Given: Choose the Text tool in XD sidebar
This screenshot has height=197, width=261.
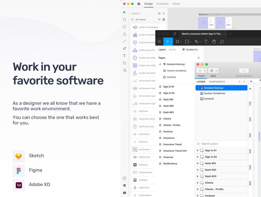Looking at the screenshot, I should click(124, 56).
